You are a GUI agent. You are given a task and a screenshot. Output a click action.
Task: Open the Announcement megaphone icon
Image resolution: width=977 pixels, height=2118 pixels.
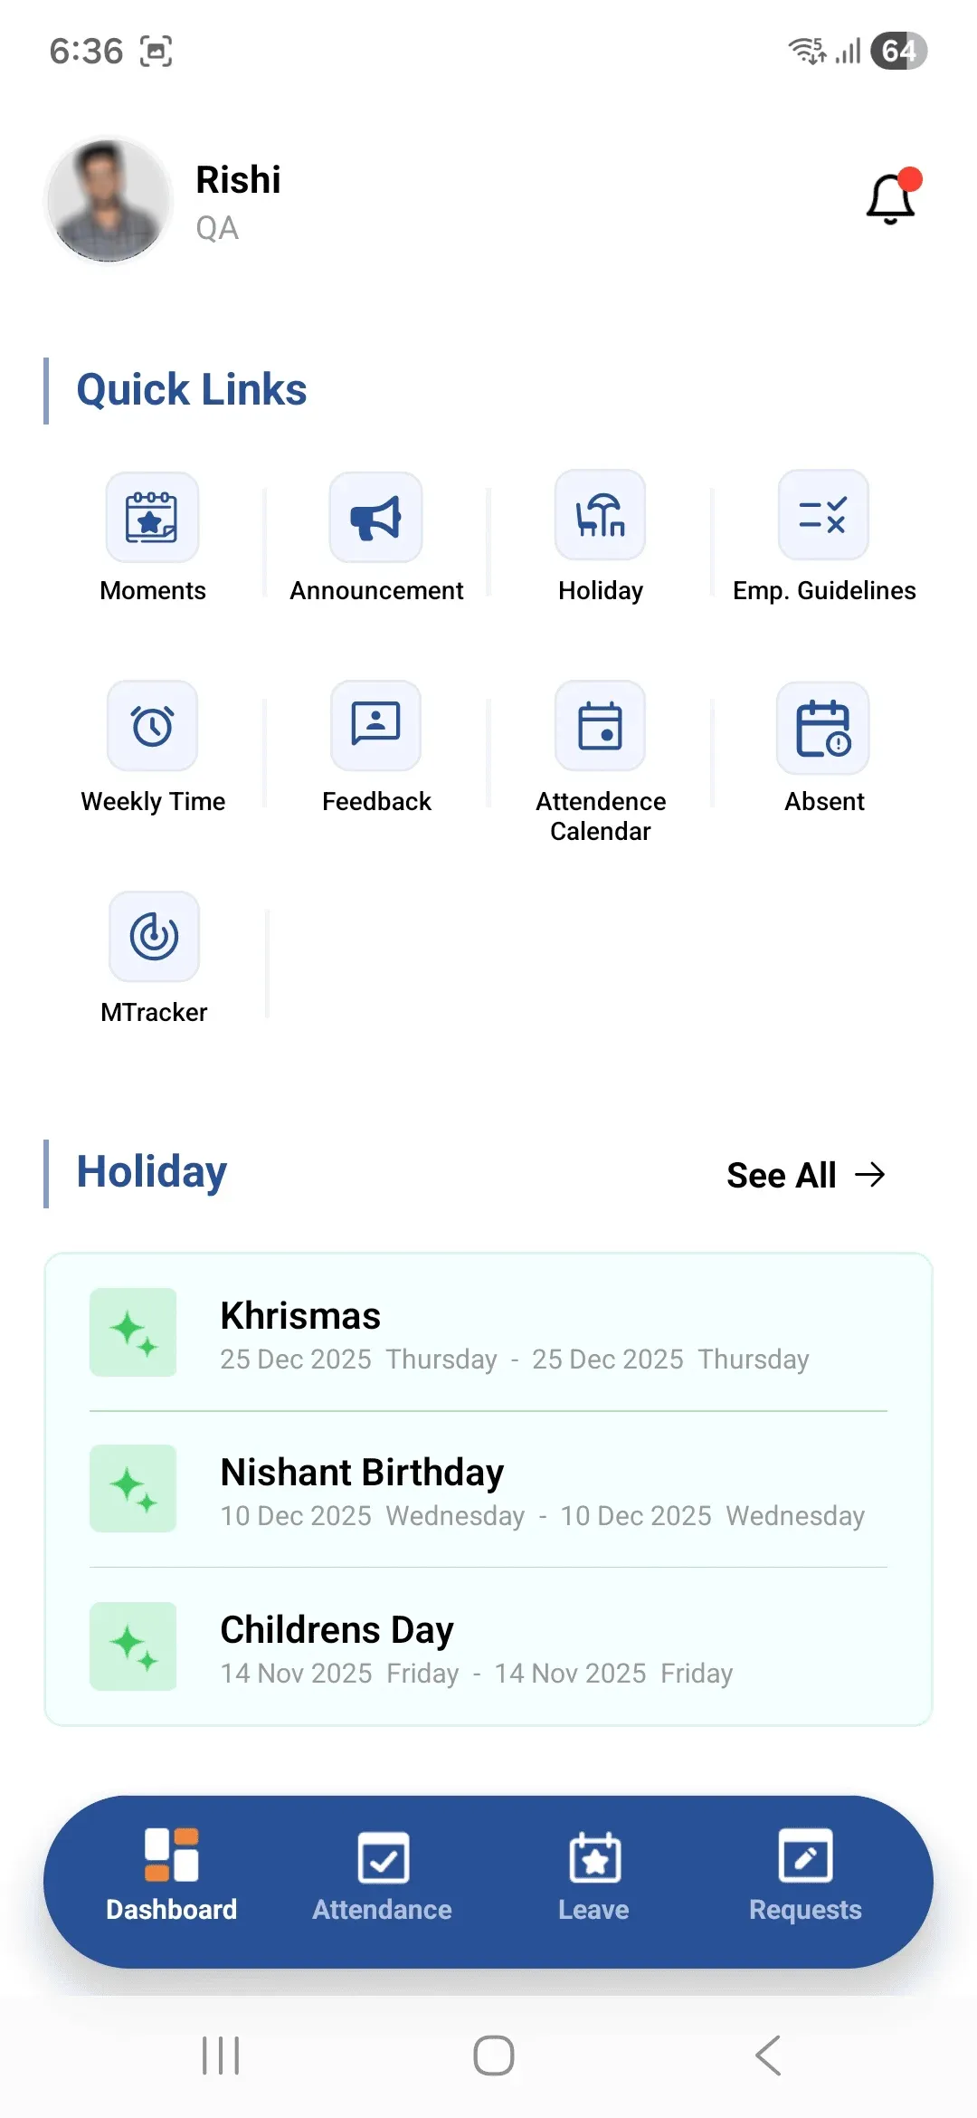pyautogui.click(x=375, y=518)
